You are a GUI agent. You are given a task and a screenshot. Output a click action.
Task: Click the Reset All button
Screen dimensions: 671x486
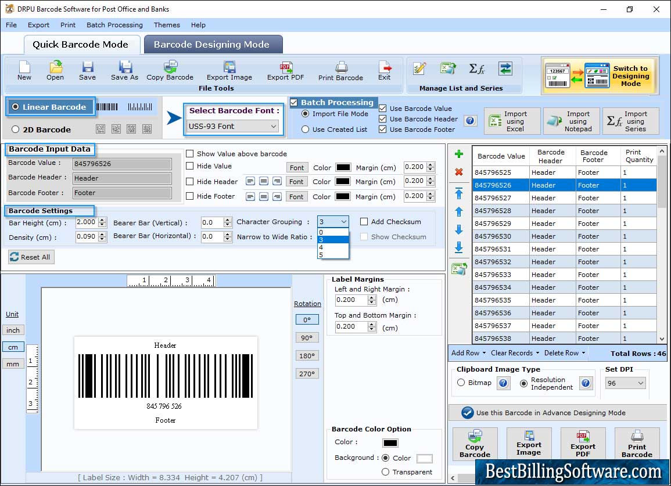tap(31, 257)
